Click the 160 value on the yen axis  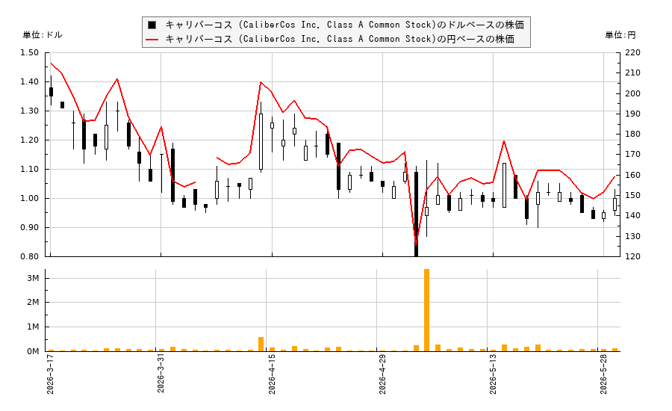(x=633, y=175)
